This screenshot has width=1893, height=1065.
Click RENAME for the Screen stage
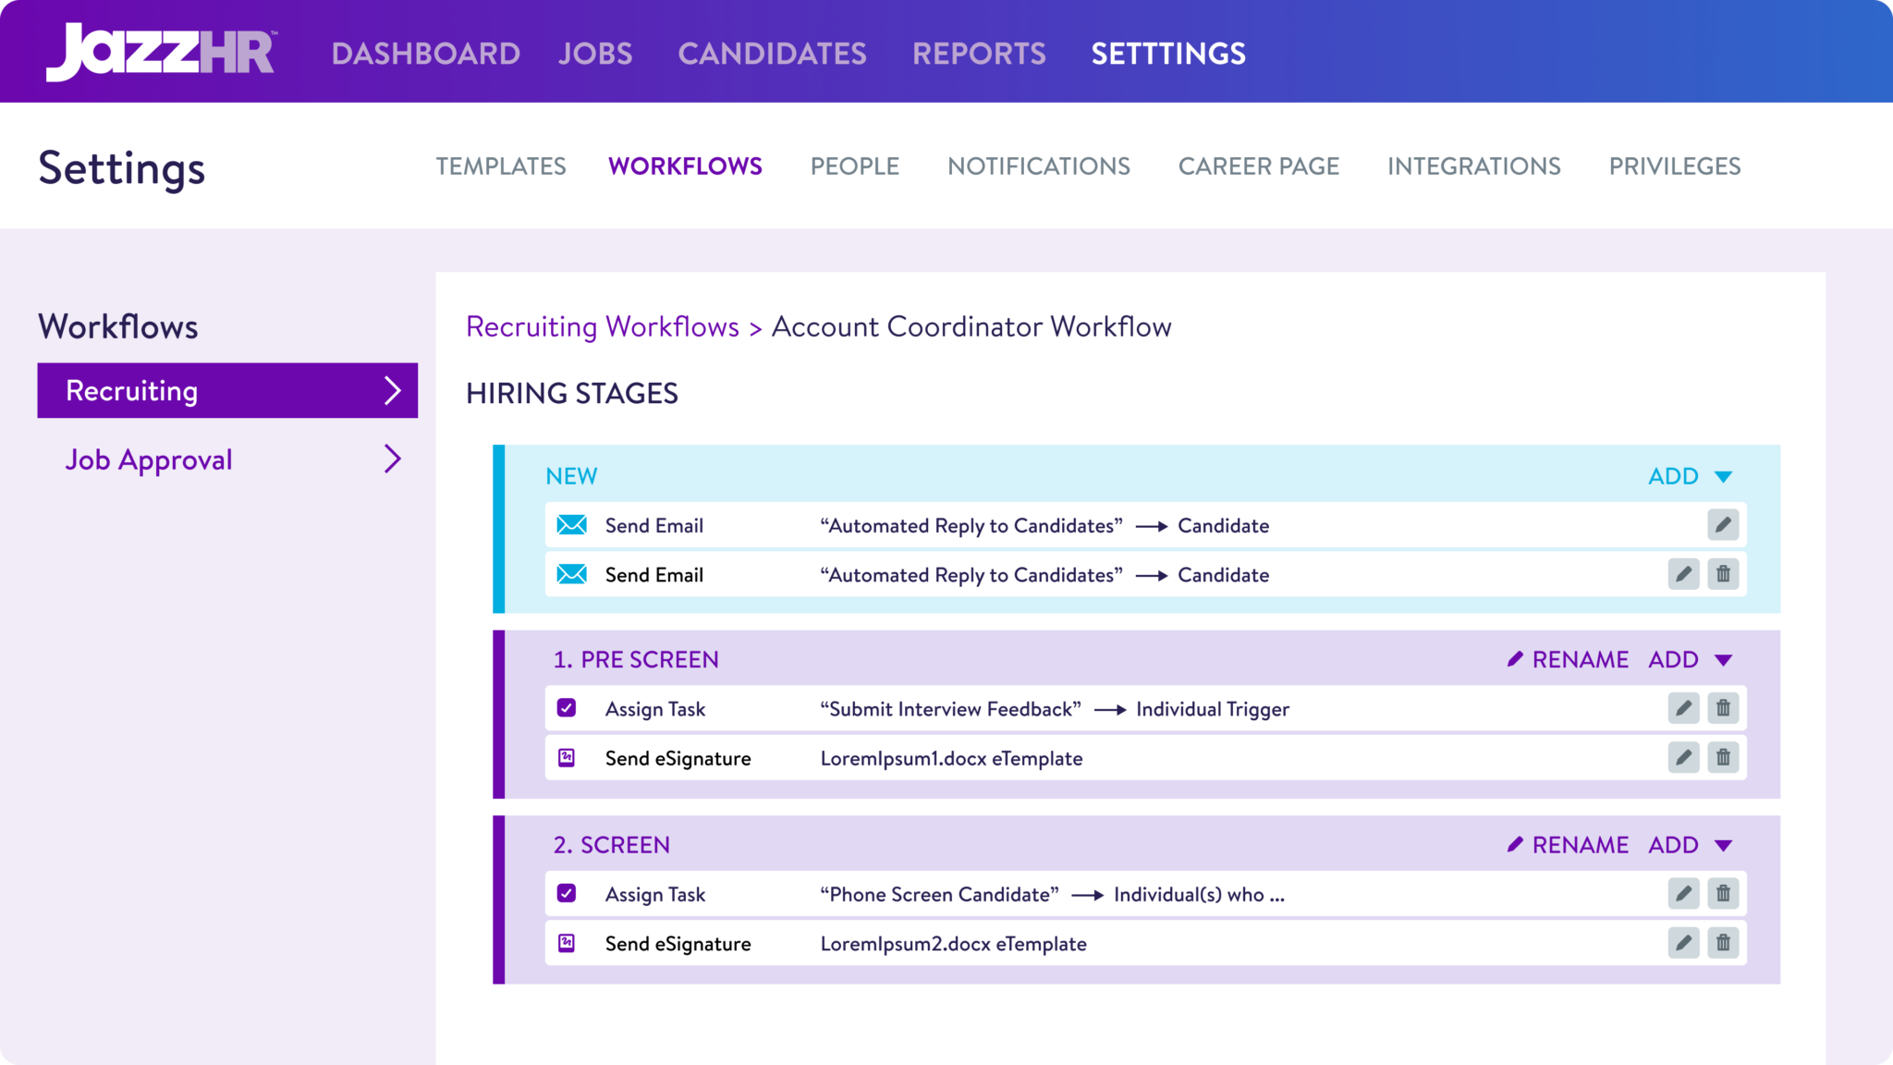point(1579,843)
